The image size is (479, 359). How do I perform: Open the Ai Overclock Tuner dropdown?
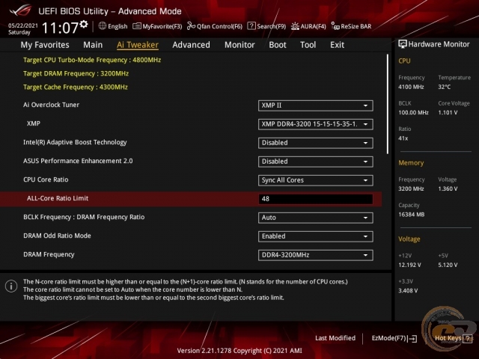click(x=316, y=105)
